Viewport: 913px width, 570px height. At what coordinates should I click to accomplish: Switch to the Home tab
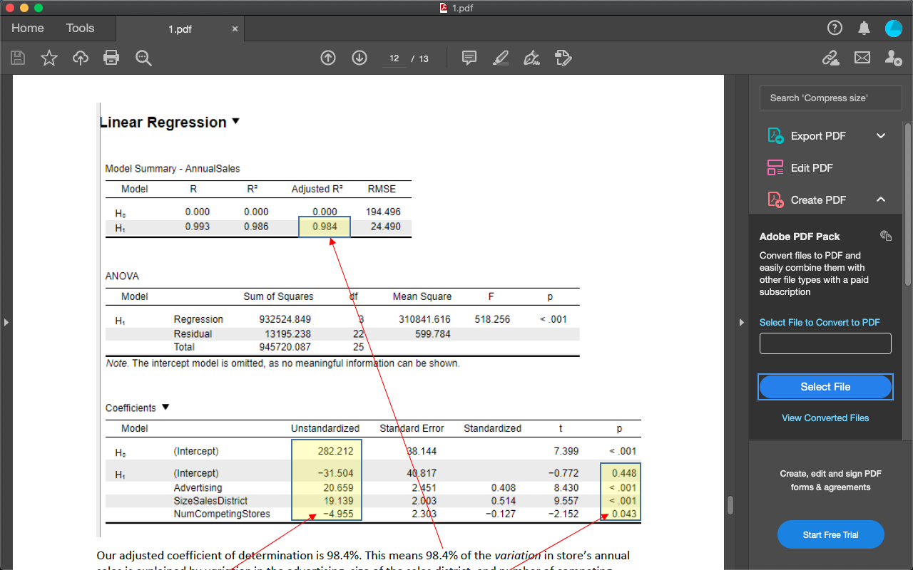[27, 28]
